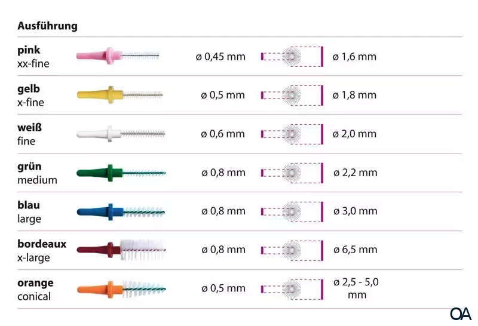Select the 'weiß' row label
478x326 pixels.
point(29,128)
